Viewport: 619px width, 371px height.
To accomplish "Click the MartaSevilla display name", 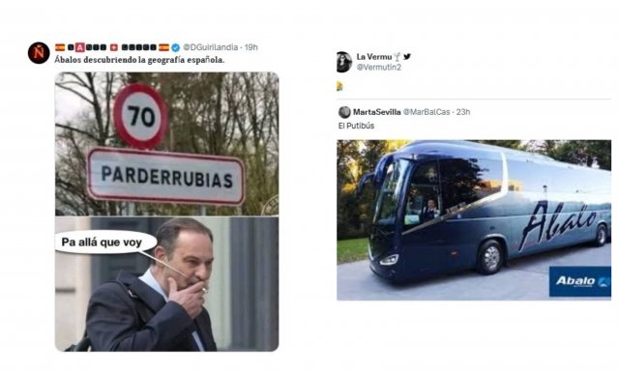I will (376, 112).
